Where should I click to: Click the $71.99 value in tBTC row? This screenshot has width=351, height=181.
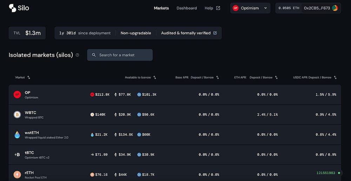point(101,155)
